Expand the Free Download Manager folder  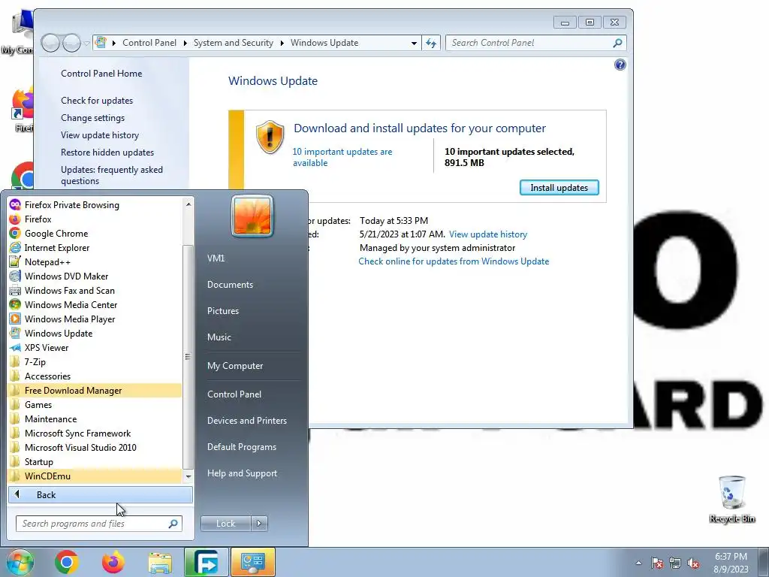point(95,390)
